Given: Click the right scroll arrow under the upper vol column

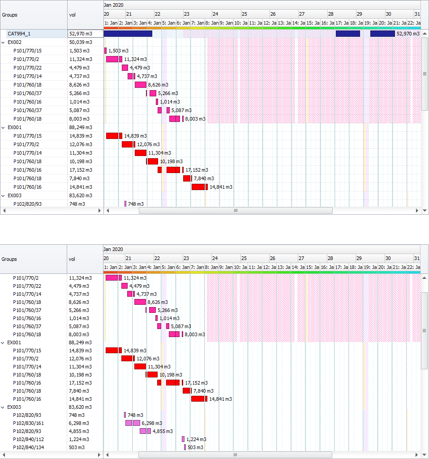Looking at the screenshot, I should [x=99, y=210].
